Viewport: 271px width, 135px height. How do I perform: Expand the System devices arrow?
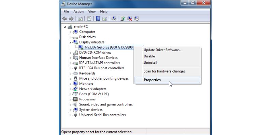point(70,110)
